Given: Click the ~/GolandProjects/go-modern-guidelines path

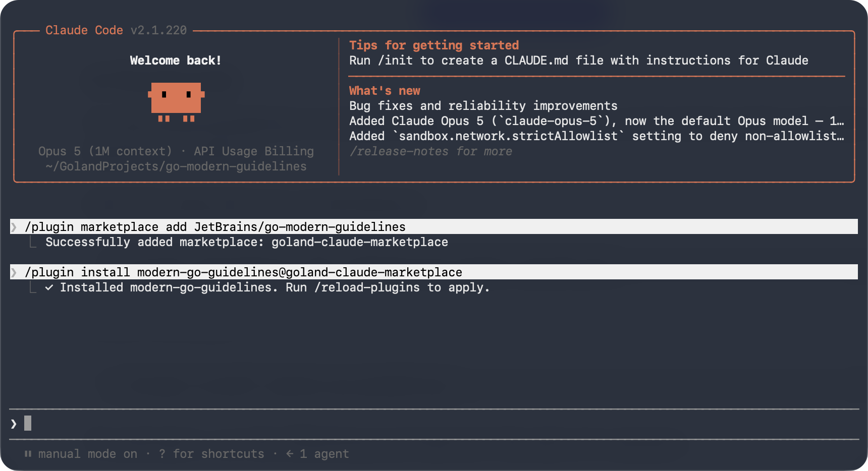Looking at the screenshot, I should 176,166.
